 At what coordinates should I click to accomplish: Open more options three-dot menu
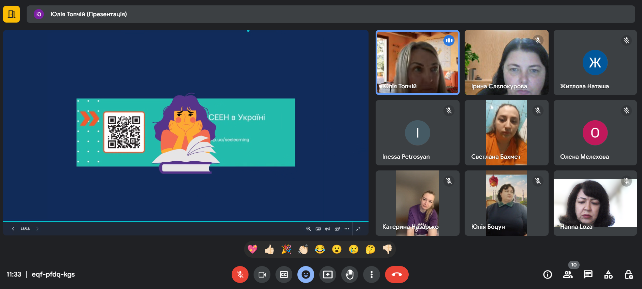[372, 275]
